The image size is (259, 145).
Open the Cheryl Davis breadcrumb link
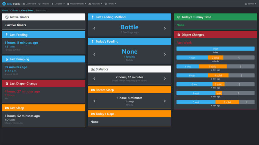coord(28,10)
